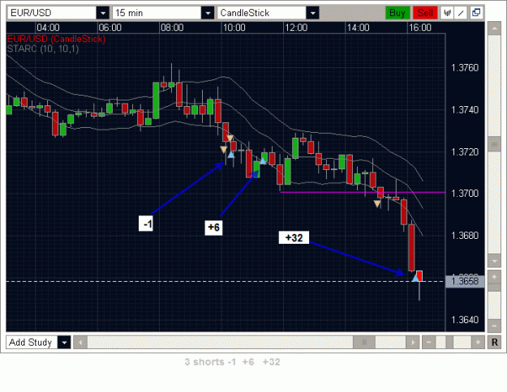Click the STARC (10, 10,1) study label
This screenshot has width=507, height=392.
click(x=43, y=49)
